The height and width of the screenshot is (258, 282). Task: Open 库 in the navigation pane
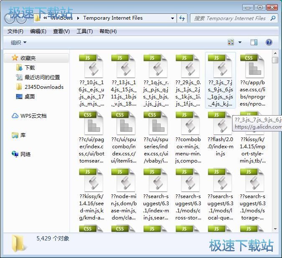(x=18, y=135)
